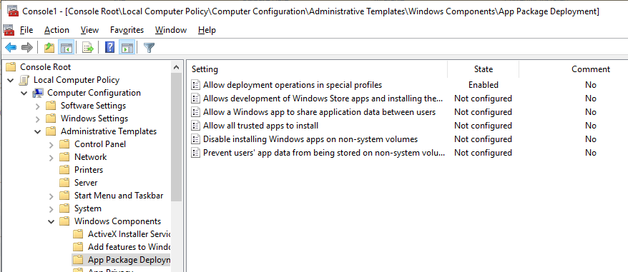Toggle Show/Hide Console Tree icon

coord(66,48)
